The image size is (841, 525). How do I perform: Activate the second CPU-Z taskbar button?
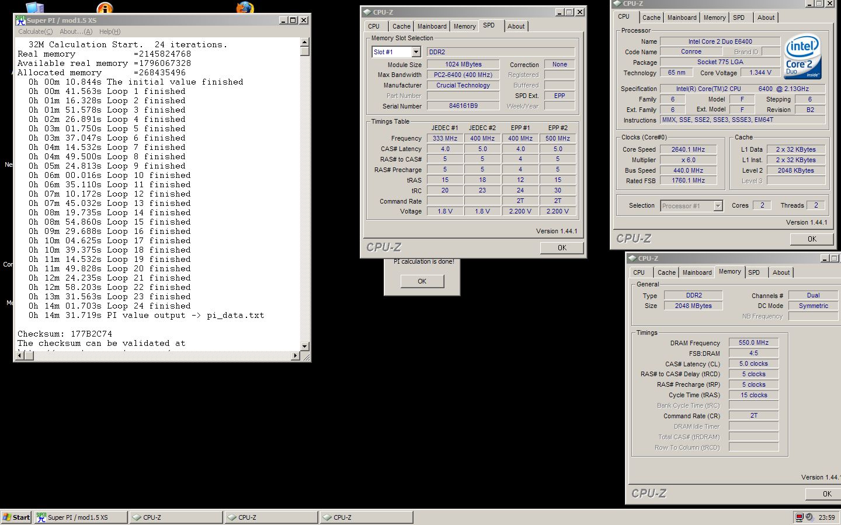[x=271, y=517]
